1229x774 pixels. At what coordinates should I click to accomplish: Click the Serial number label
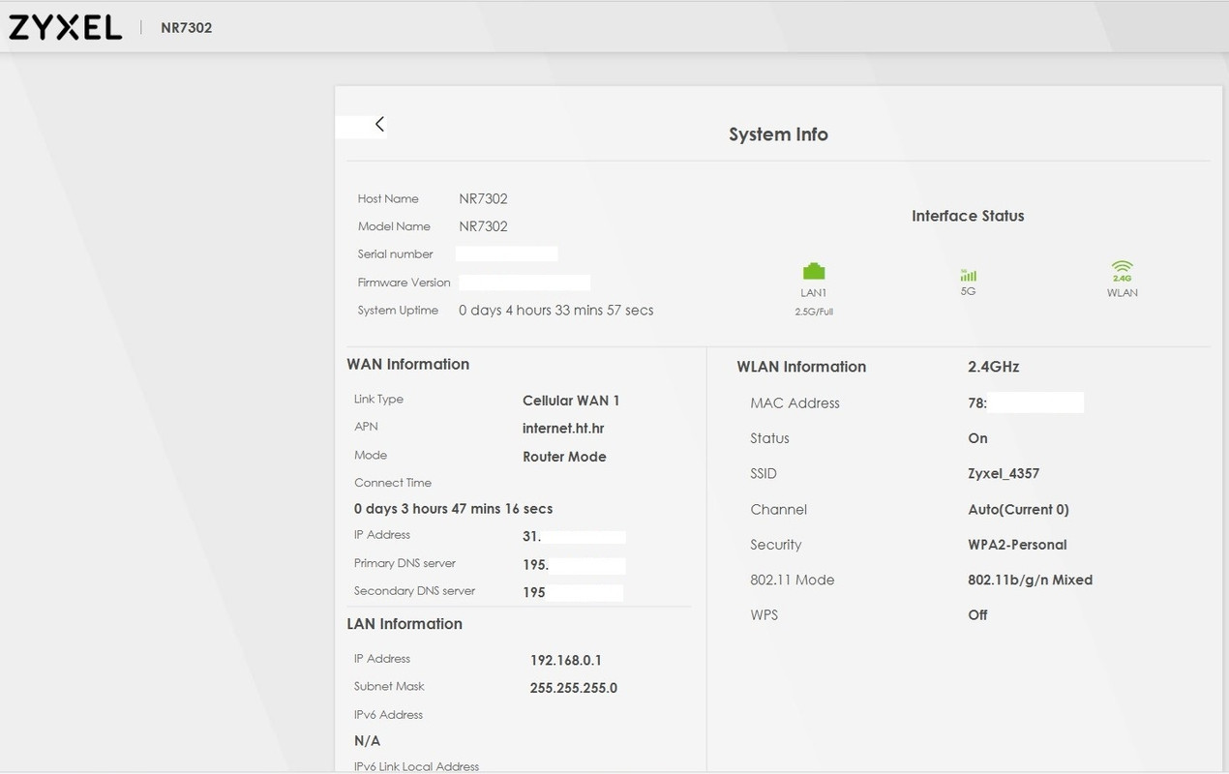(x=395, y=254)
